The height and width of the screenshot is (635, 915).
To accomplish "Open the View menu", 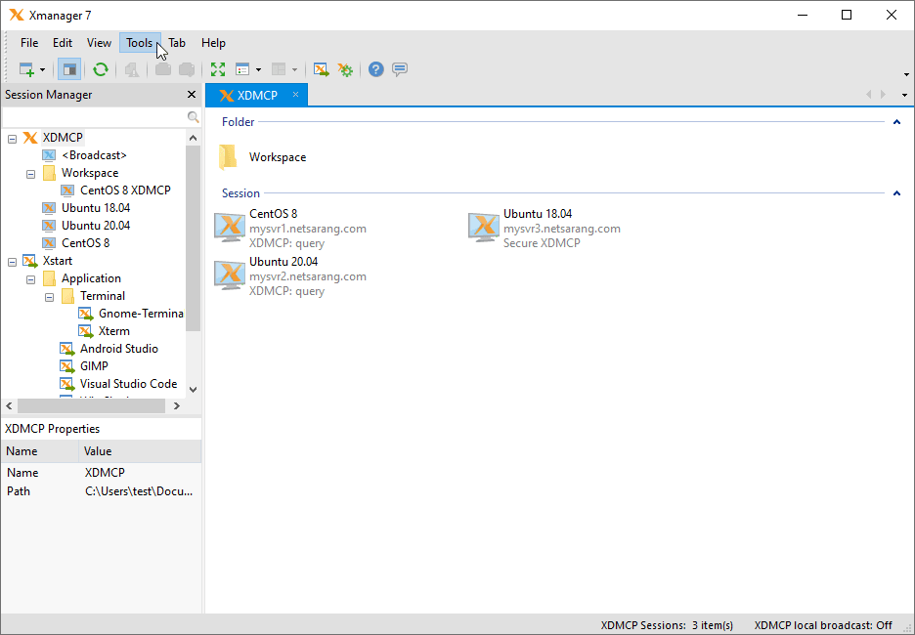I will pyautogui.click(x=99, y=43).
